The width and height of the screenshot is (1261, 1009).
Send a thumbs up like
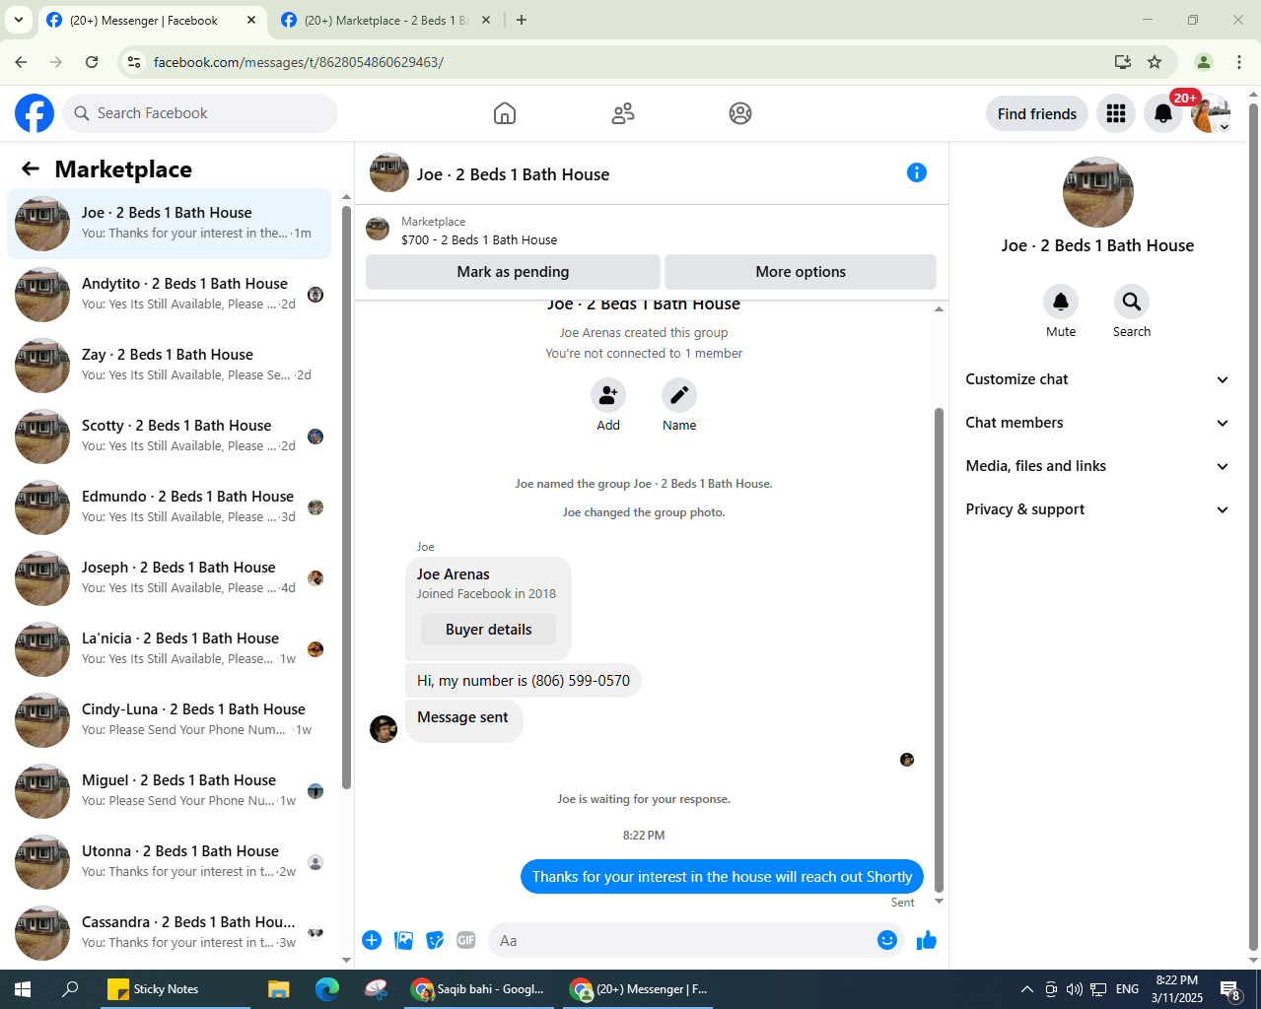pos(927,940)
